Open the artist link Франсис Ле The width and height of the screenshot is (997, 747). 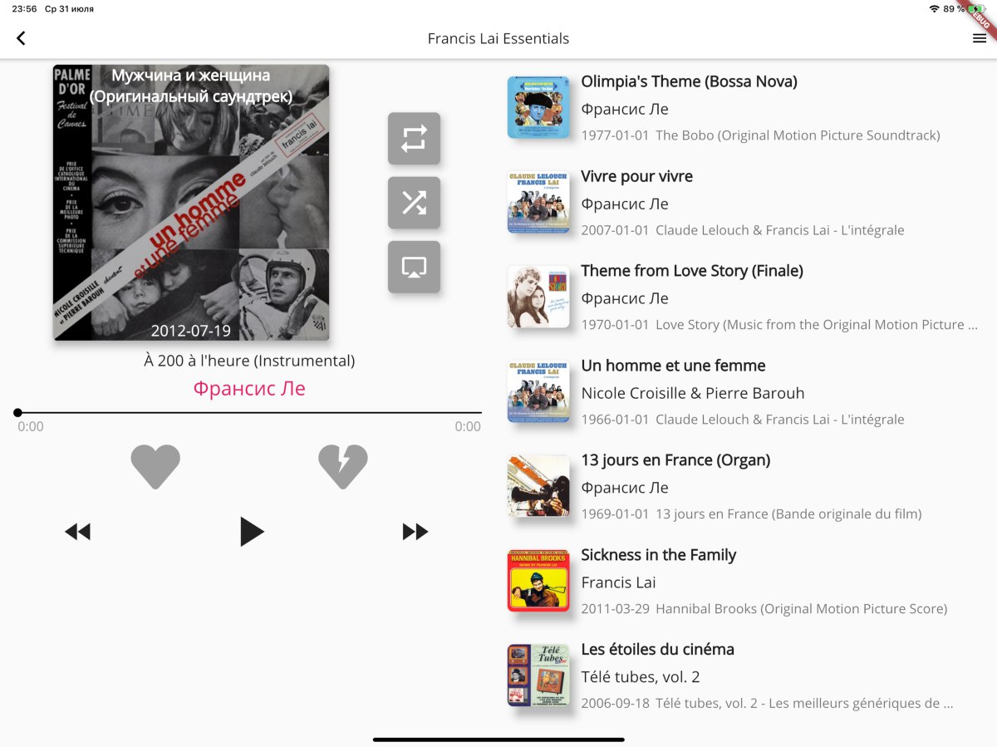coord(249,388)
